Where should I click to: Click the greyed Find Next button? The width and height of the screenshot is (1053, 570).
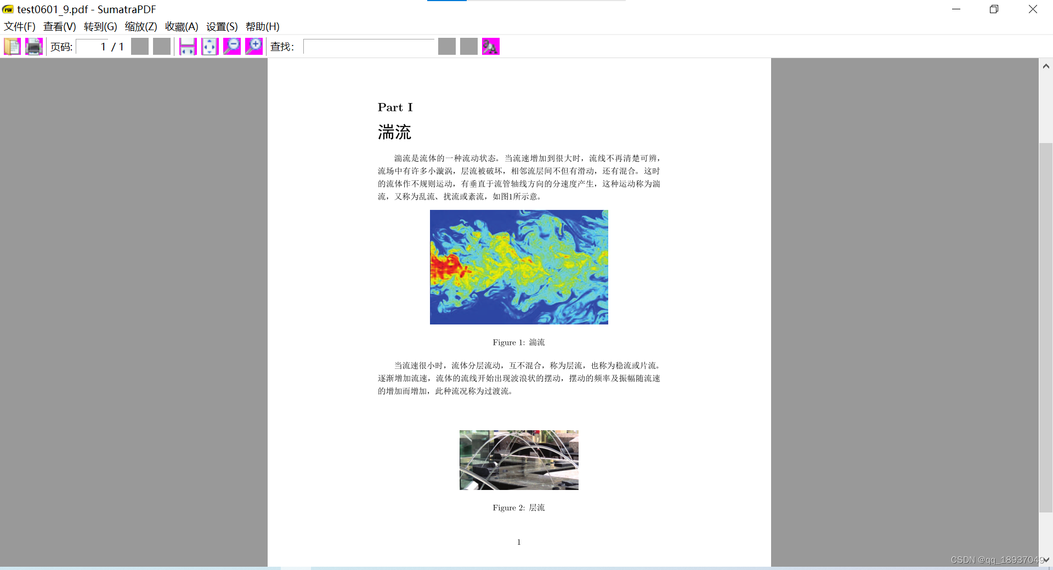tap(469, 47)
